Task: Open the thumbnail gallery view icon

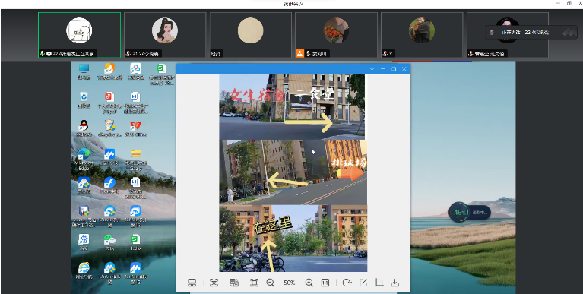Action: point(192,283)
